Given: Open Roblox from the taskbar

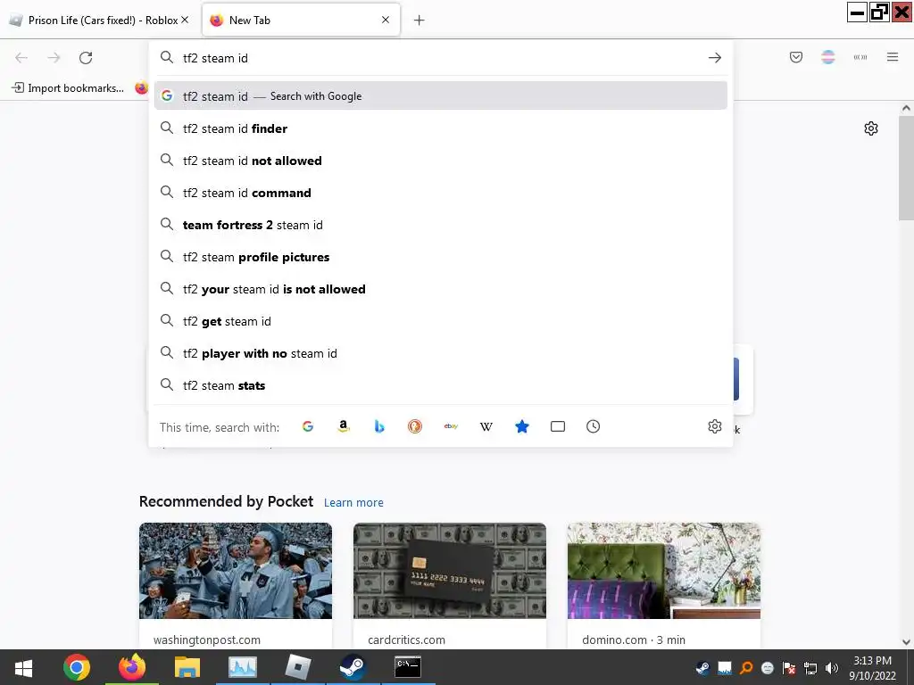Looking at the screenshot, I should click(x=298, y=667).
